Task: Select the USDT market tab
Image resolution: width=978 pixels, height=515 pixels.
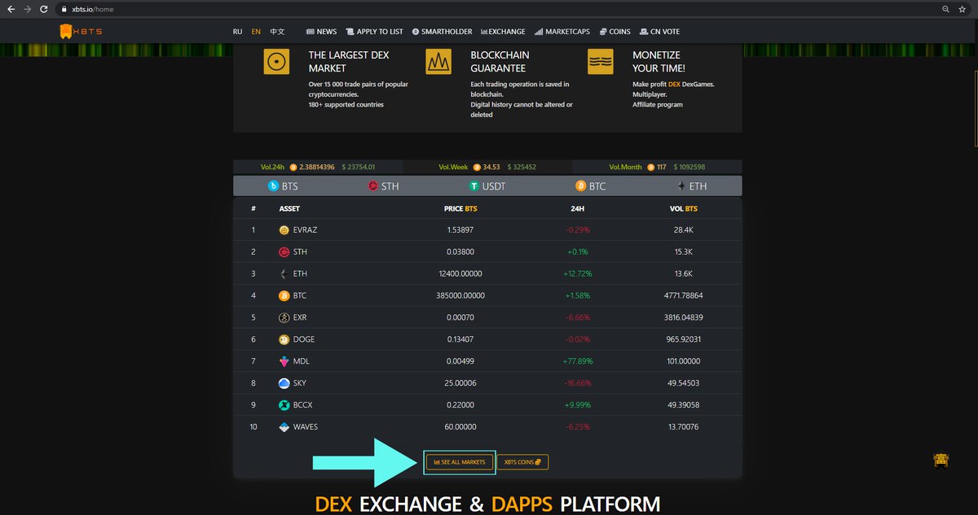Action: tap(487, 186)
